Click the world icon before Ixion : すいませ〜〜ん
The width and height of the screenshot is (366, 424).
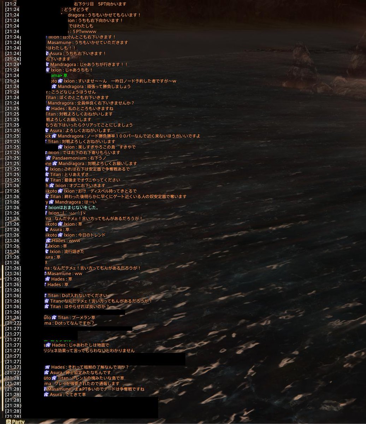pos(60,81)
